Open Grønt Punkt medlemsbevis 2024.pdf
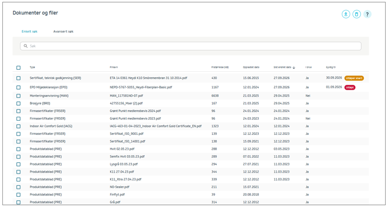 tap(135, 111)
